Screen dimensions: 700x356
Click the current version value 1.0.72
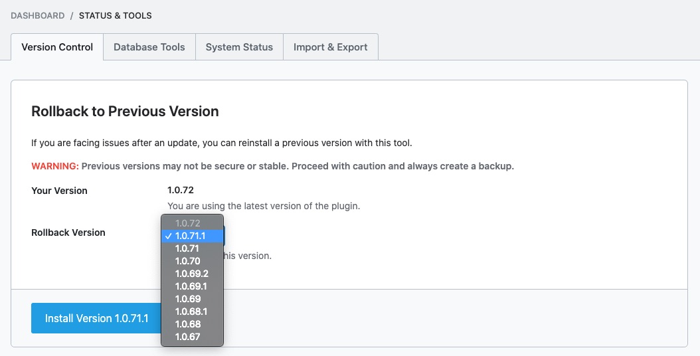click(181, 190)
